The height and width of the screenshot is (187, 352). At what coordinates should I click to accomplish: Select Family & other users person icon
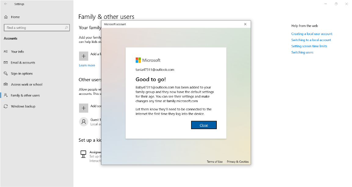click(5, 95)
